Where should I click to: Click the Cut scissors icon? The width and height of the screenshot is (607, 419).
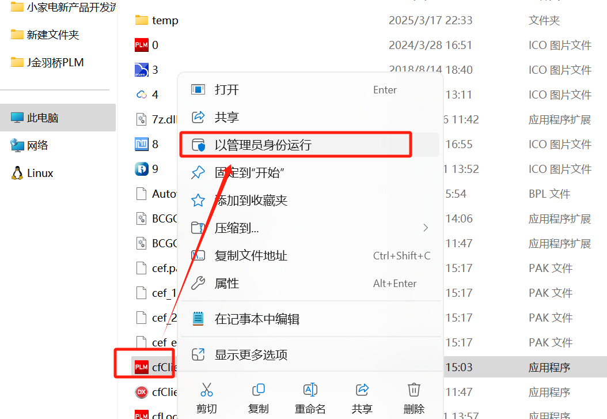(x=206, y=390)
